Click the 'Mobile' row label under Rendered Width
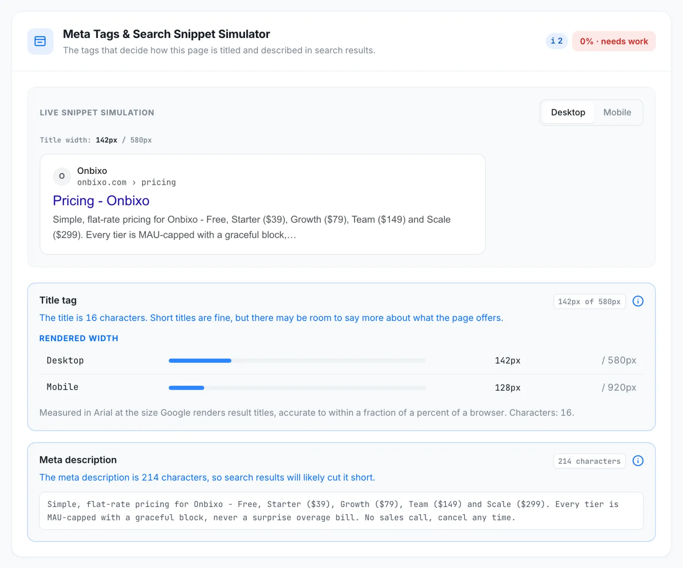Screen dimensions: 683x568 (x=63, y=387)
